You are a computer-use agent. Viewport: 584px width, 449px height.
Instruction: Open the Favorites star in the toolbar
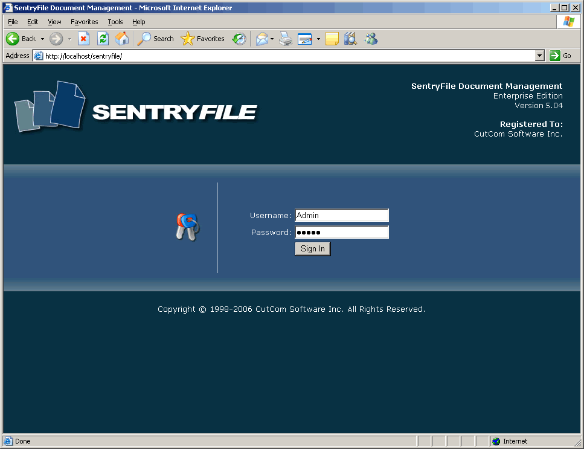point(203,39)
